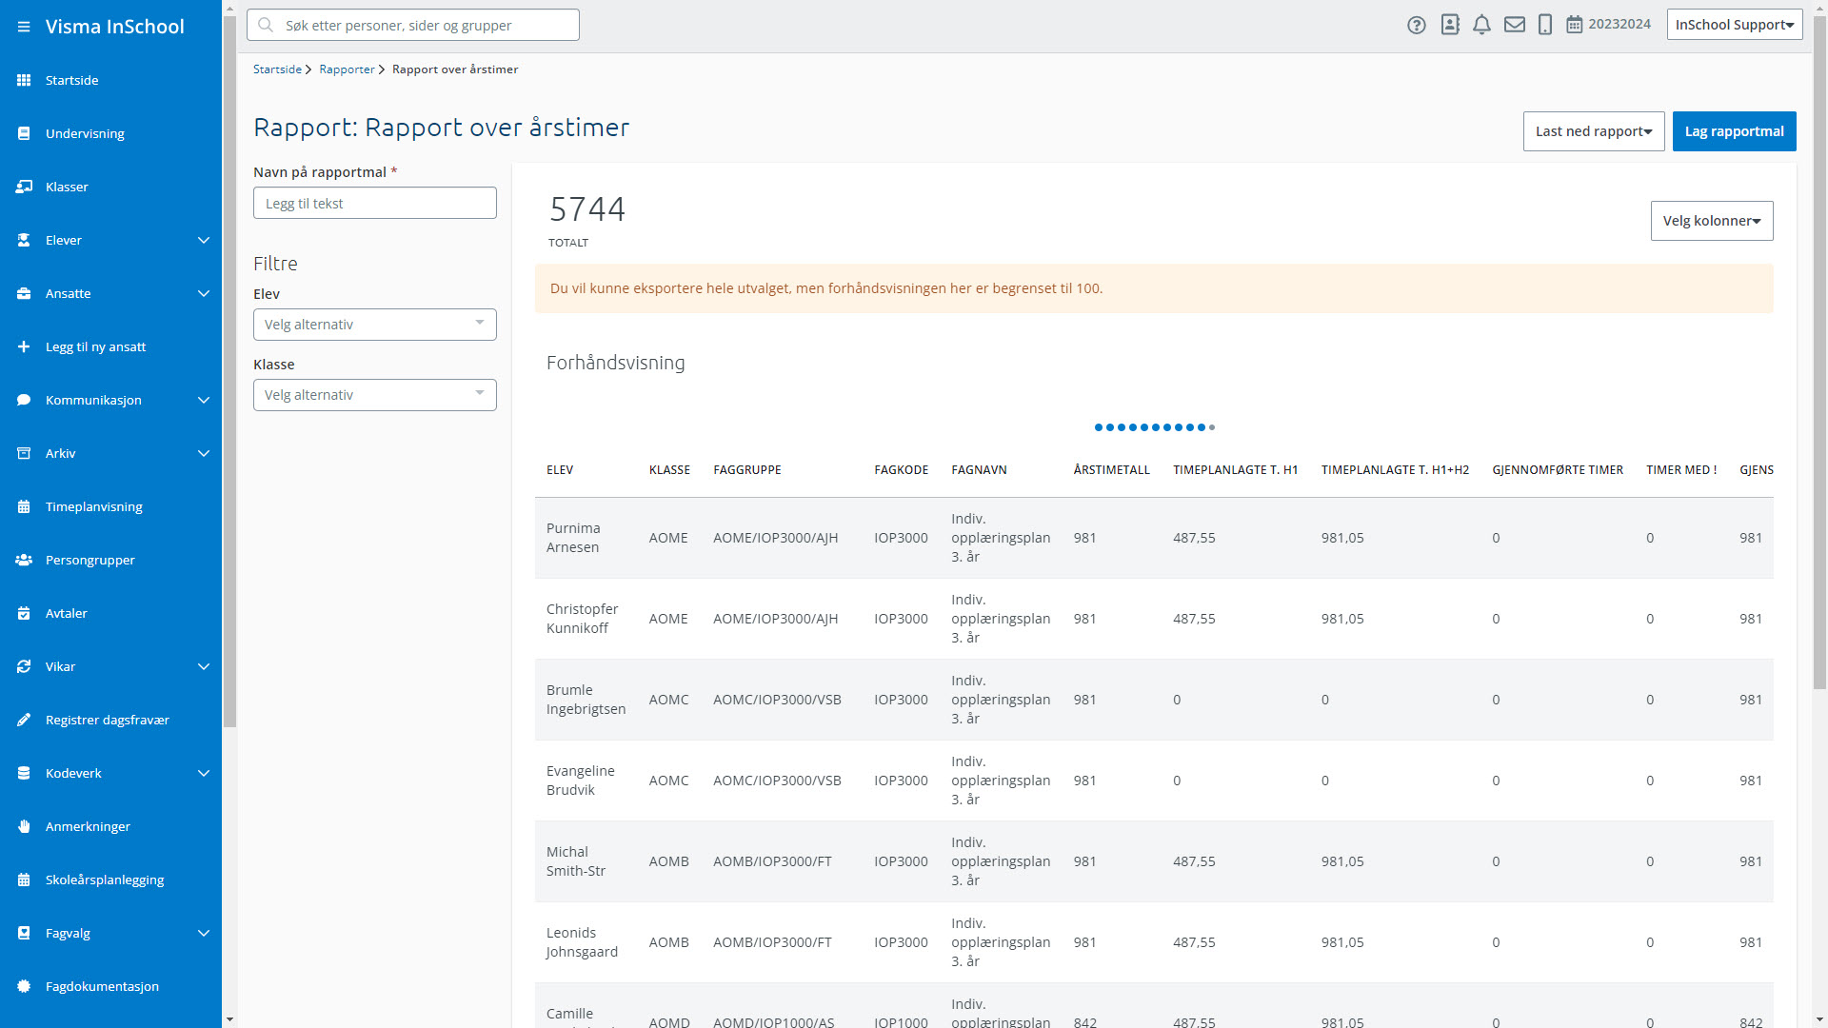Open the InSchool Support user dropdown
This screenshot has width=1828, height=1028.
1735,25
